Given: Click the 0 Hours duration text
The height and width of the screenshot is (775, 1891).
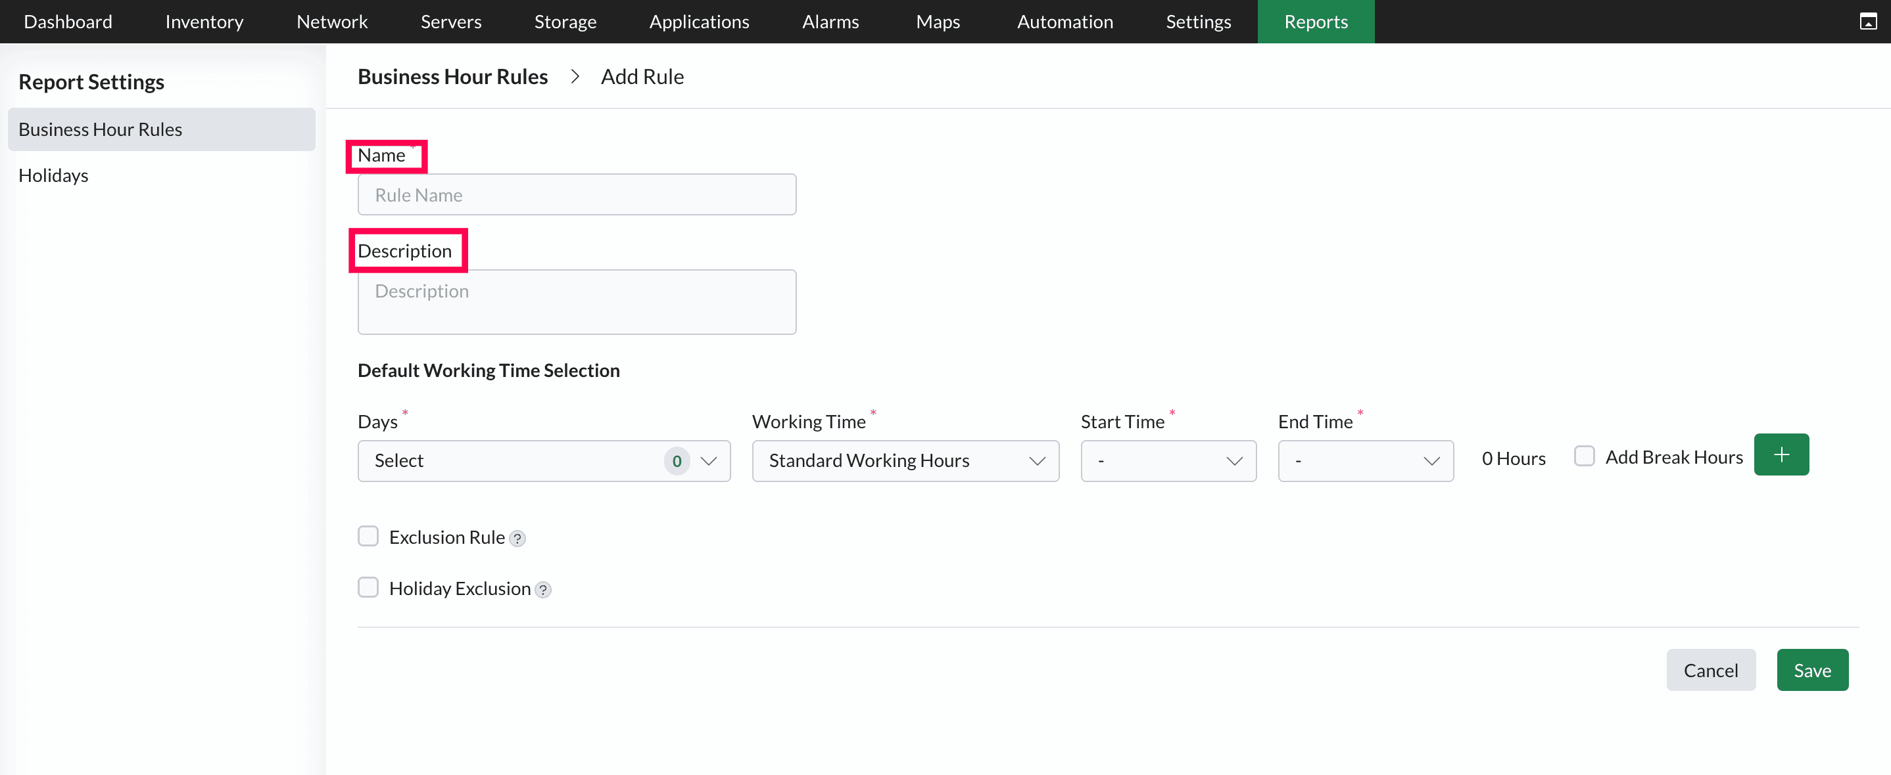Looking at the screenshot, I should point(1513,458).
